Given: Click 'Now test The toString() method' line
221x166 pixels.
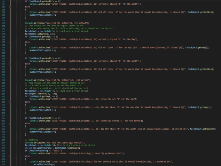Looking at the screenshot, I should click(x=55, y=143).
